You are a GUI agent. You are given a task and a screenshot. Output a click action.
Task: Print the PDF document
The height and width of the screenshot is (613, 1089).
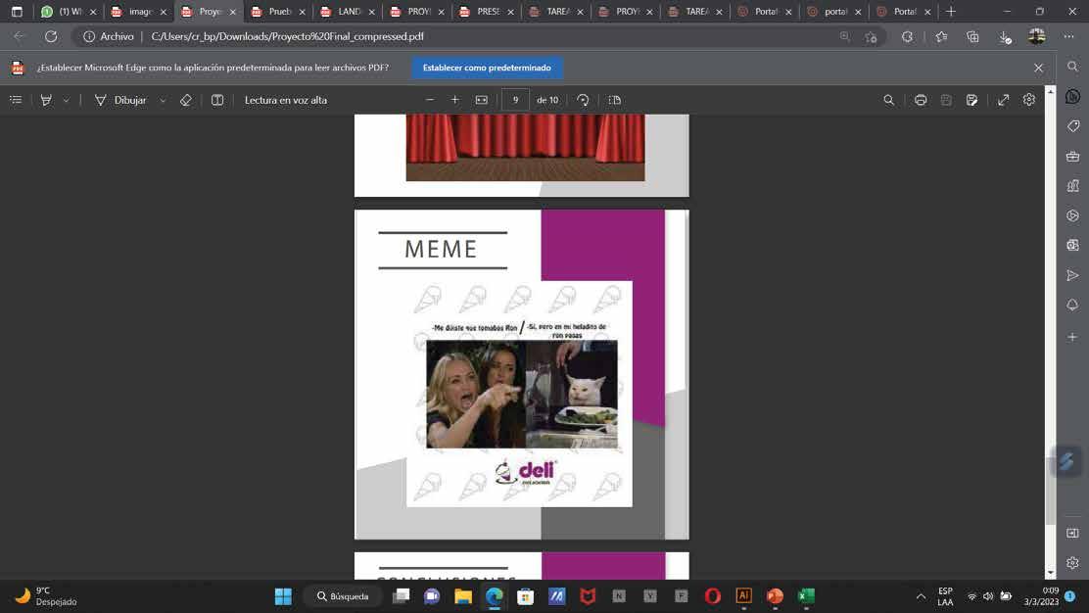[x=921, y=100]
